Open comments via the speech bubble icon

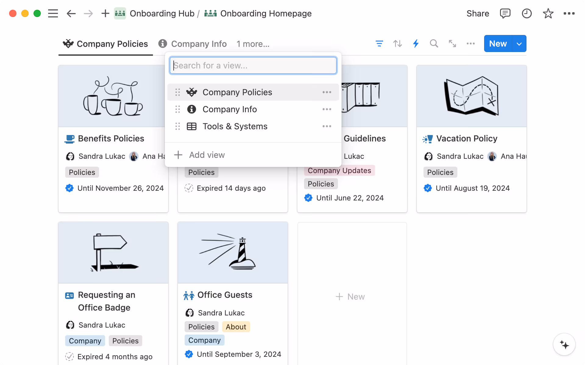coord(505,13)
